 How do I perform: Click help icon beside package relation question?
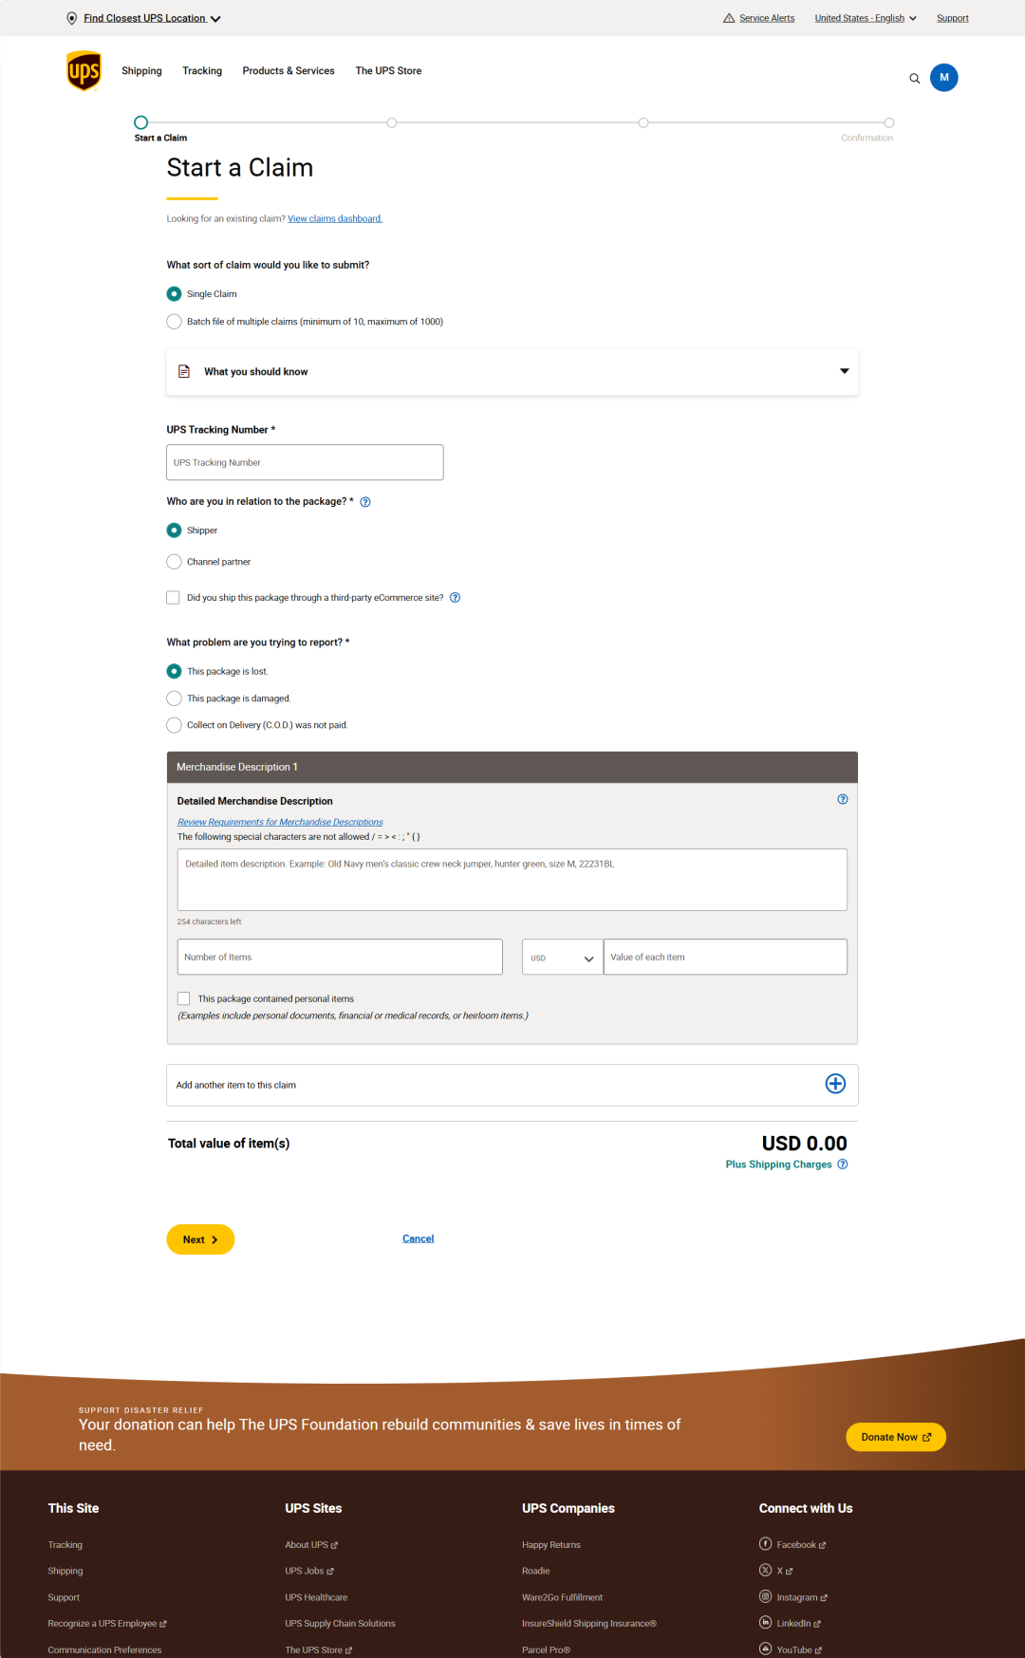[x=365, y=502]
